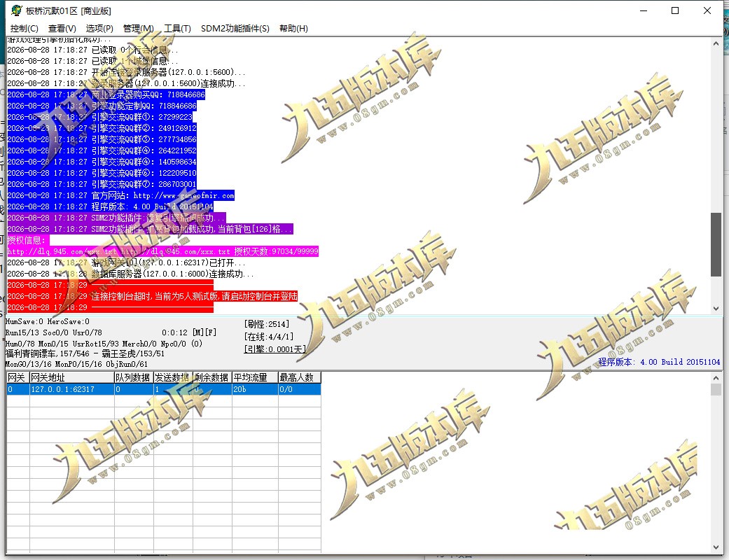Viewport: 729px width, 560px height.
Task: Open the 帮助(H) menu
Action: [293, 28]
